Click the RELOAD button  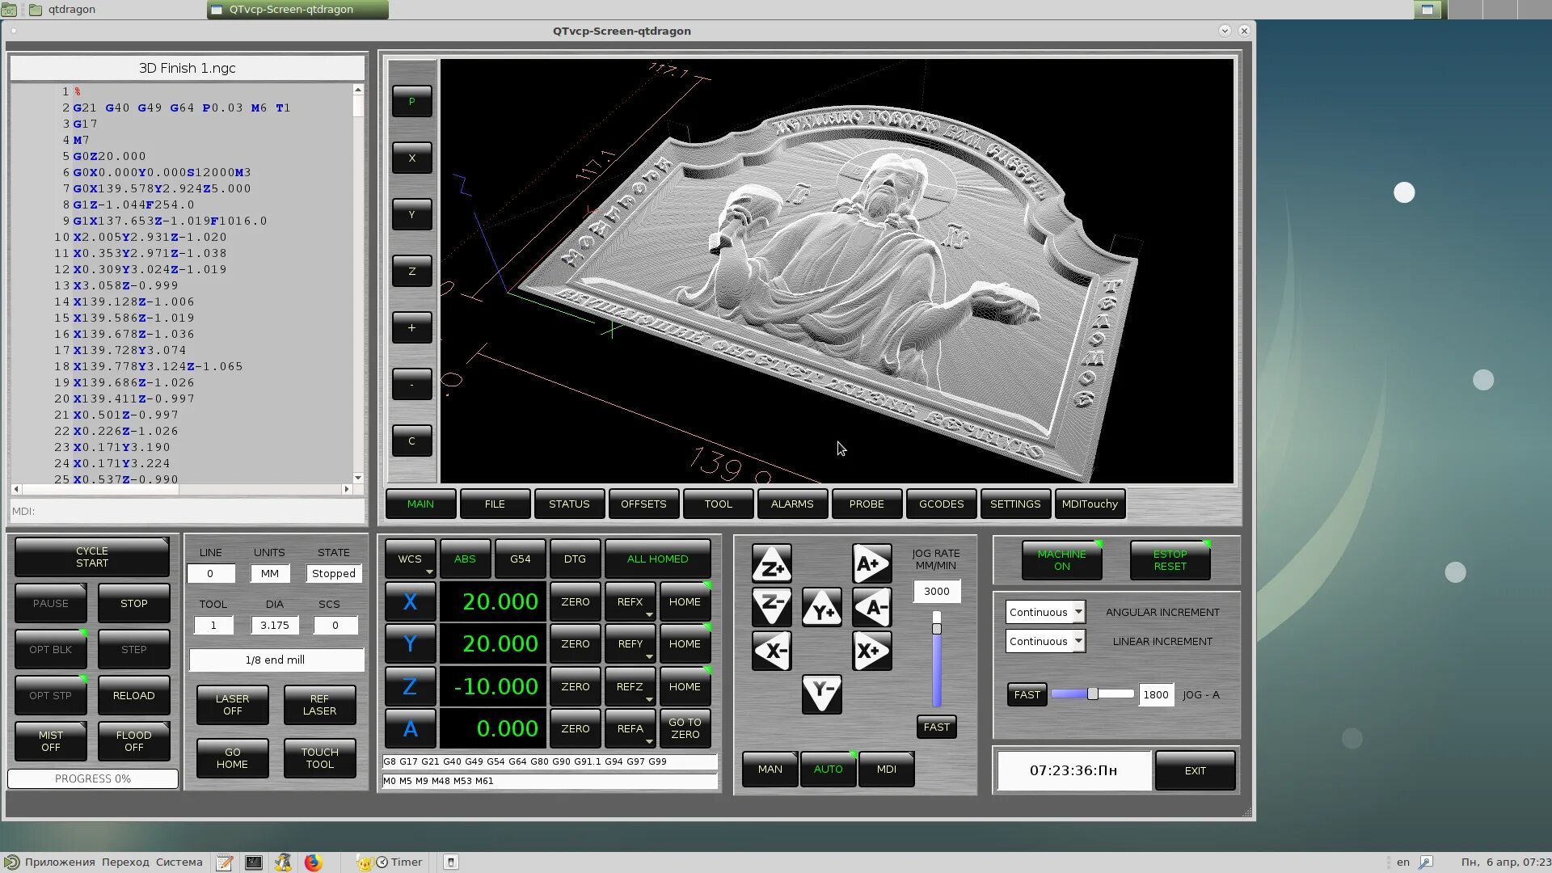pyautogui.click(x=134, y=696)
